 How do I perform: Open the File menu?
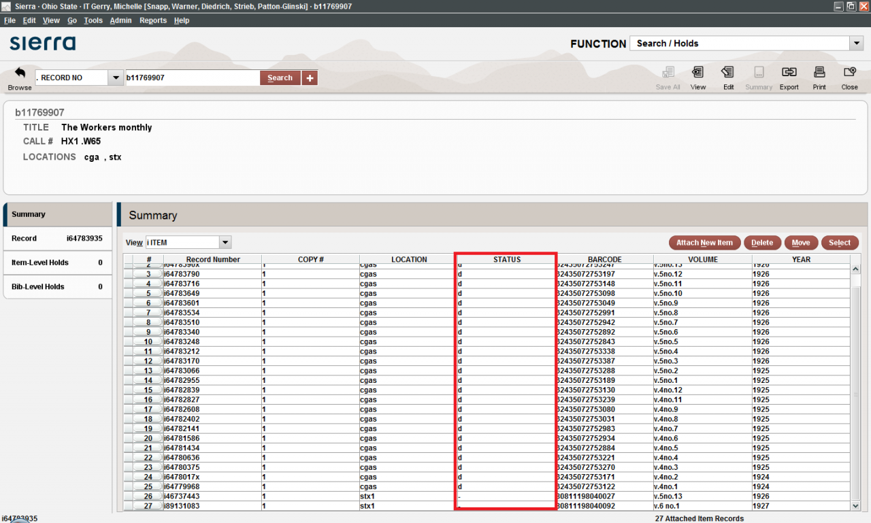(x=10, y=20)
